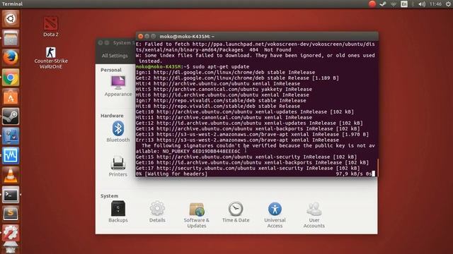
Task: Click the red recording indicator in top panel
Action: [x=372, y=4]
